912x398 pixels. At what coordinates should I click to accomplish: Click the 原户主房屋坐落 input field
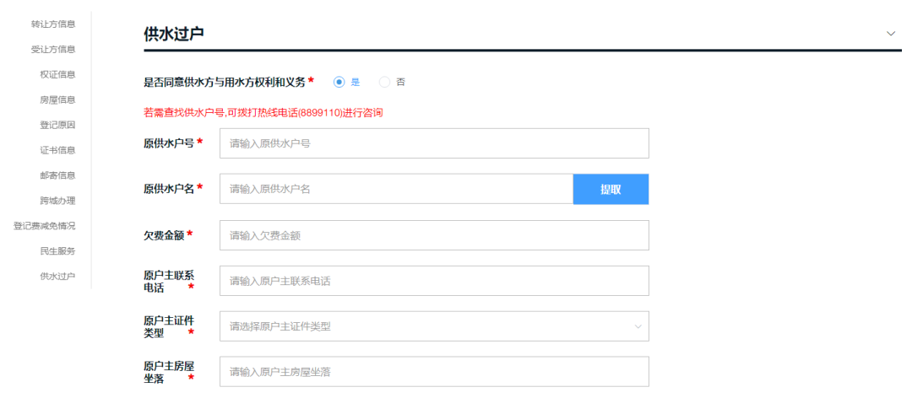click(x=434, y=372)
